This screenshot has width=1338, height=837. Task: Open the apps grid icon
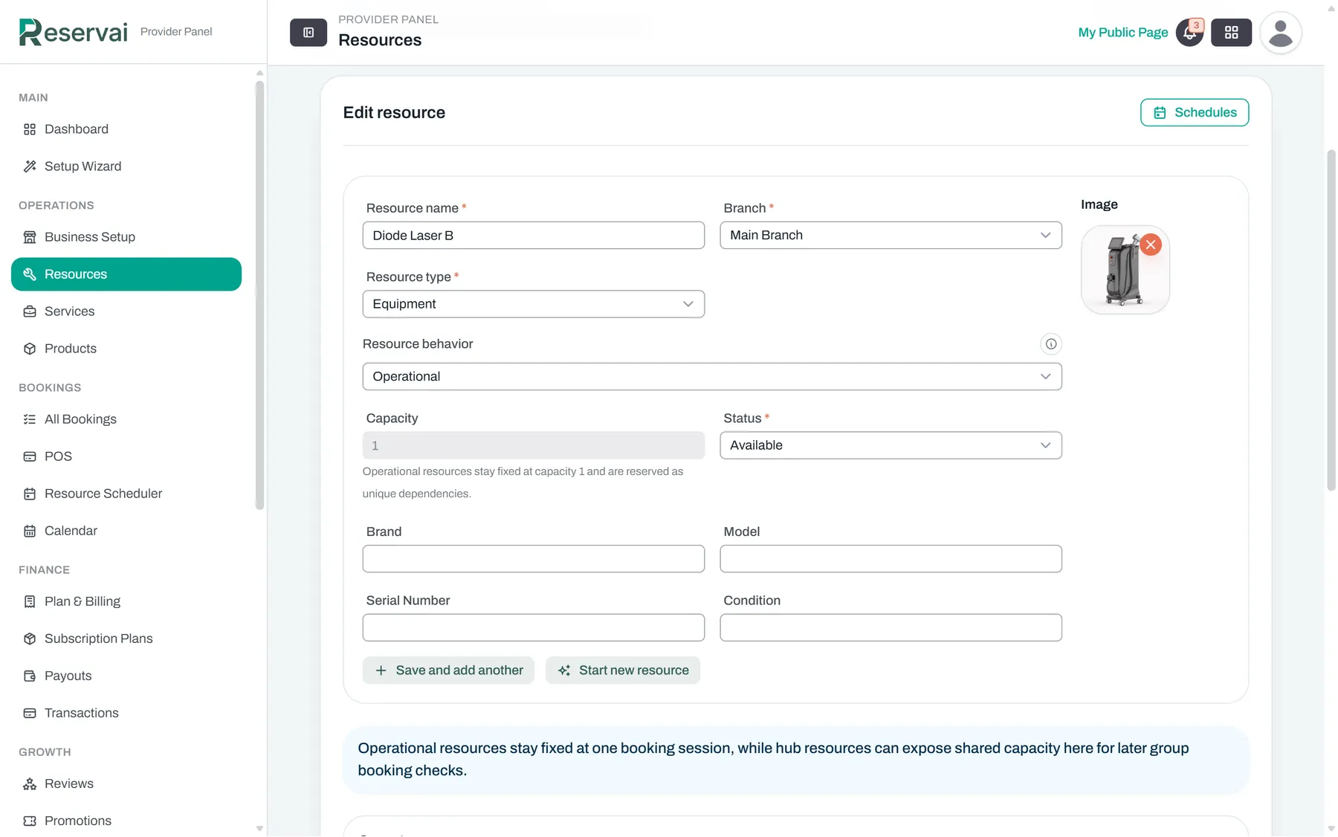[x=1231, y=33]
